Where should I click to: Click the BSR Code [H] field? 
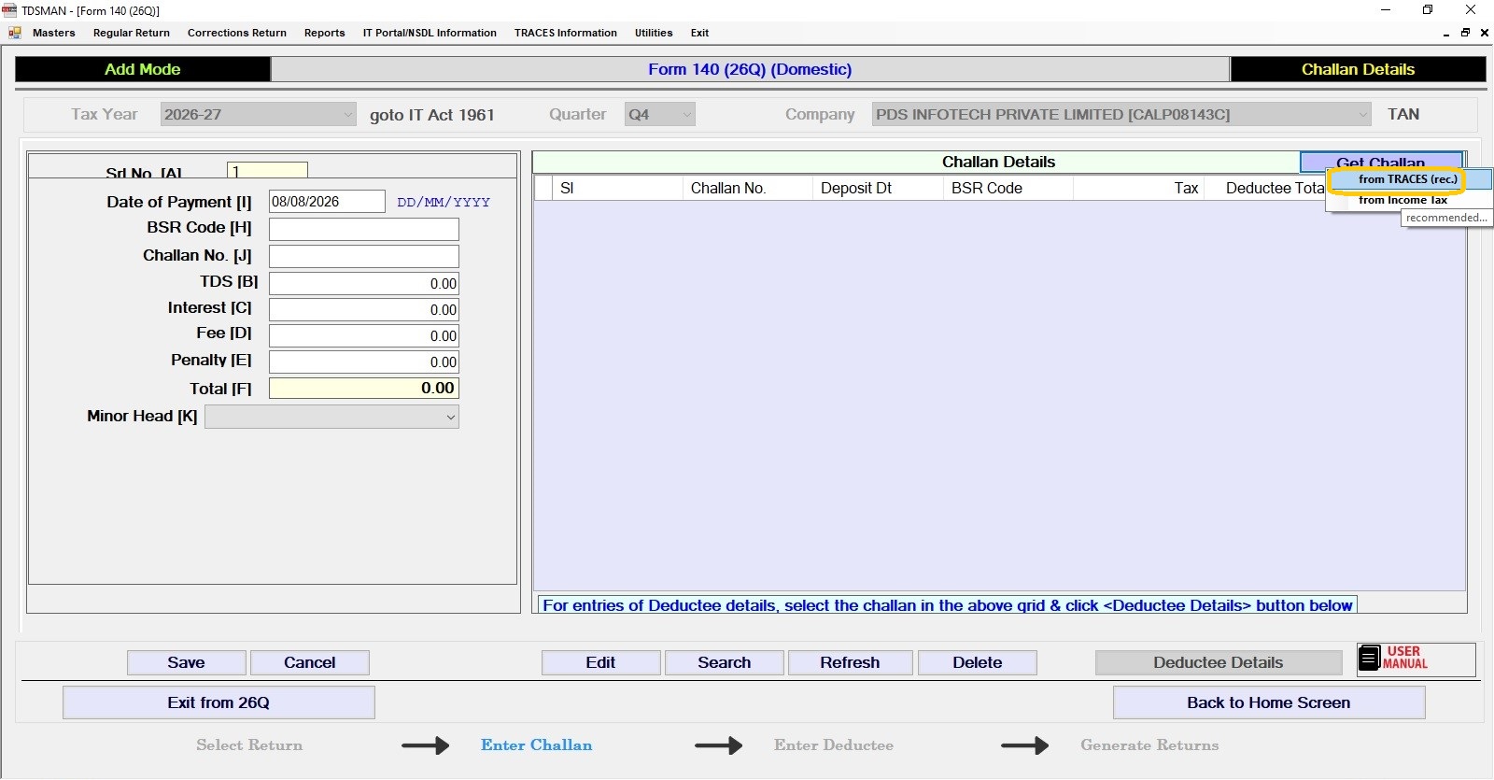364,229
